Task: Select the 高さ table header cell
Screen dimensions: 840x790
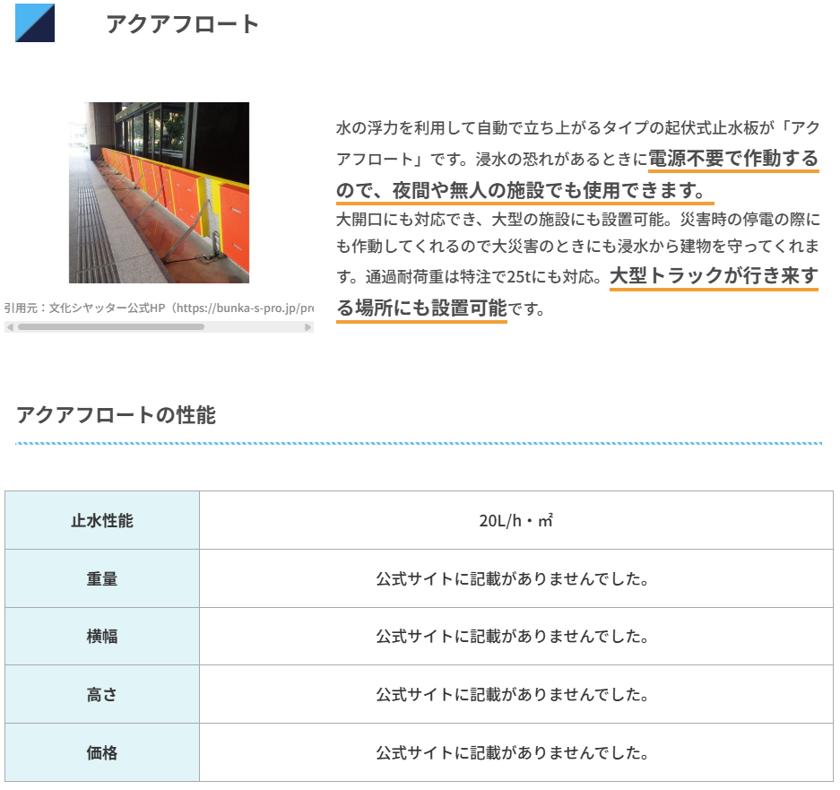Action: (102, 694)
